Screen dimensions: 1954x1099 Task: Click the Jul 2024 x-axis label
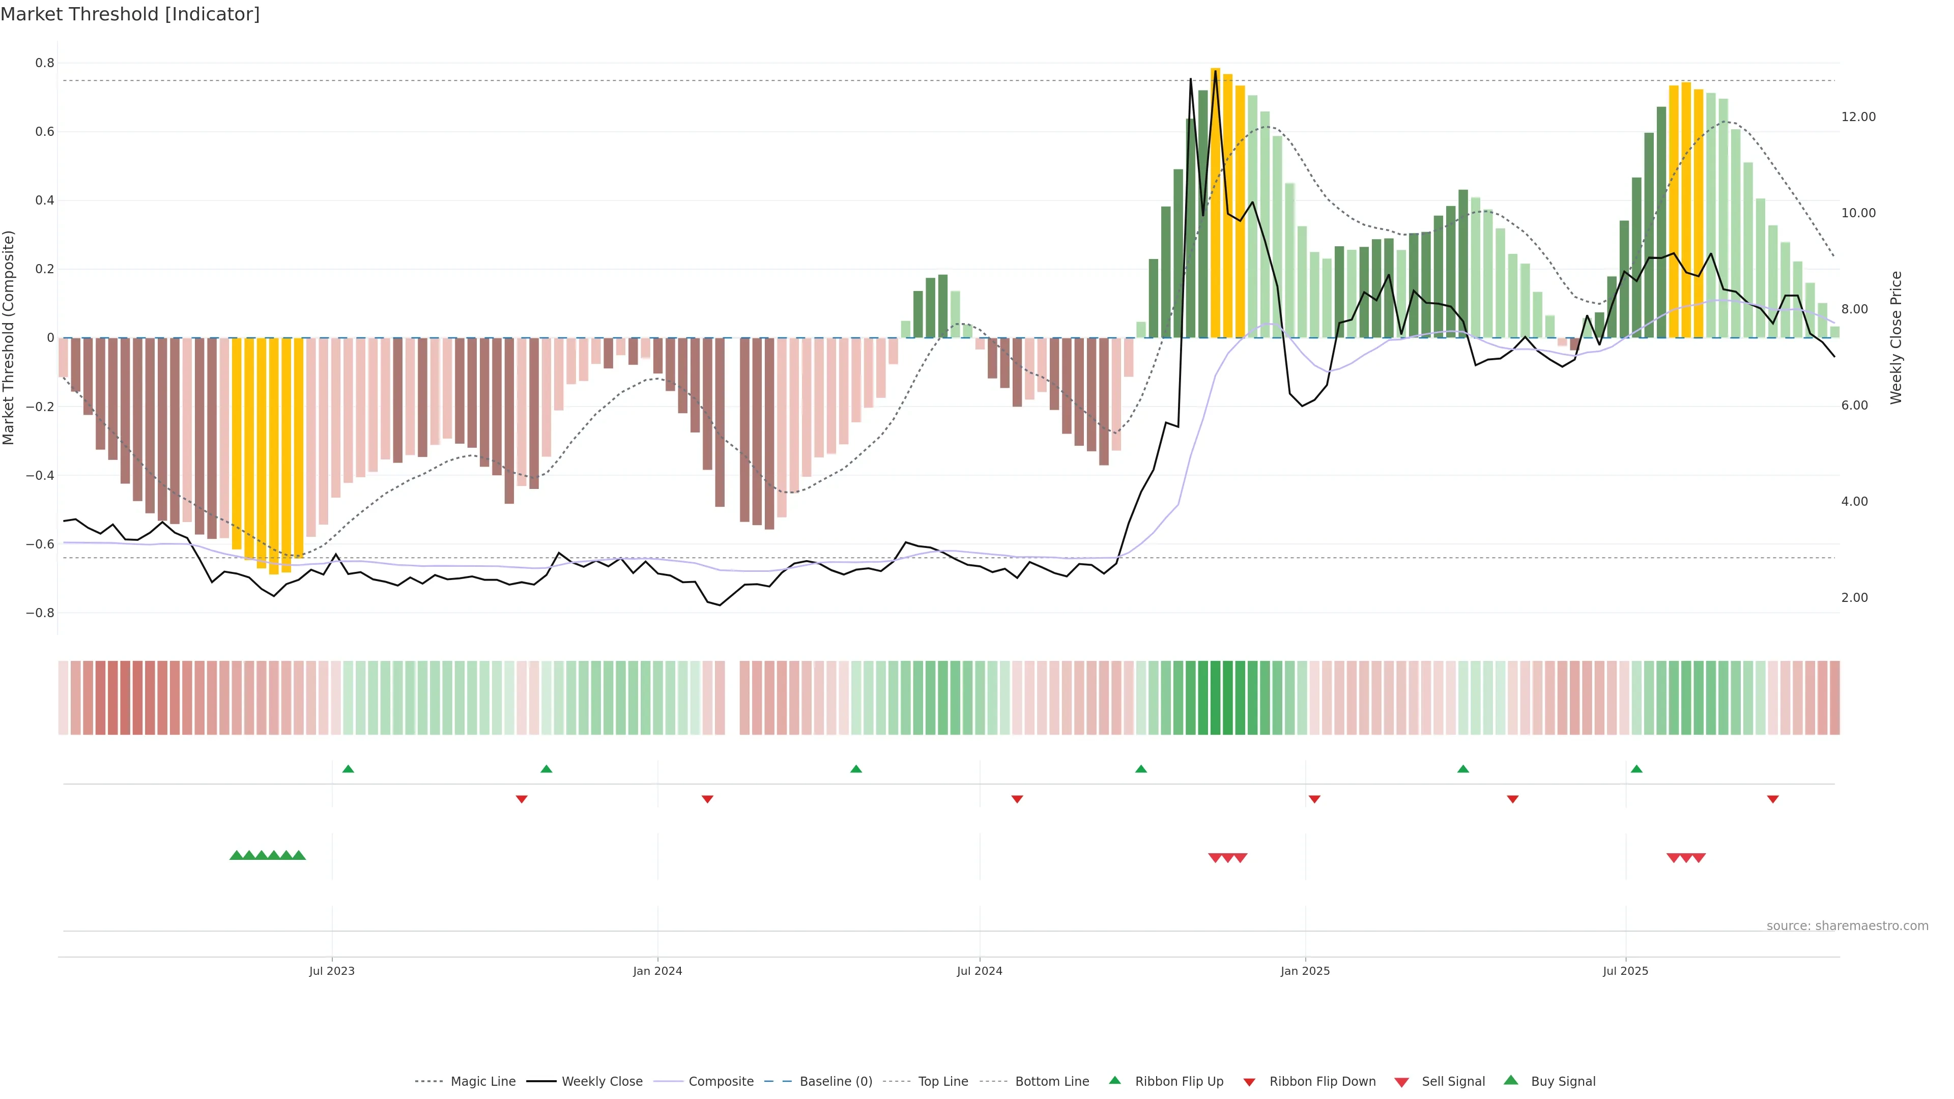tap(979, 971)
